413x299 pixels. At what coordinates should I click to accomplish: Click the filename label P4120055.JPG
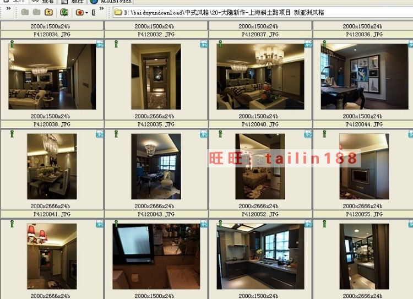point(365,214)
